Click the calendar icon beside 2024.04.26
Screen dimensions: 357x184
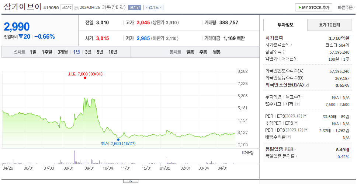pyautogui.click(x=76, y=8)
